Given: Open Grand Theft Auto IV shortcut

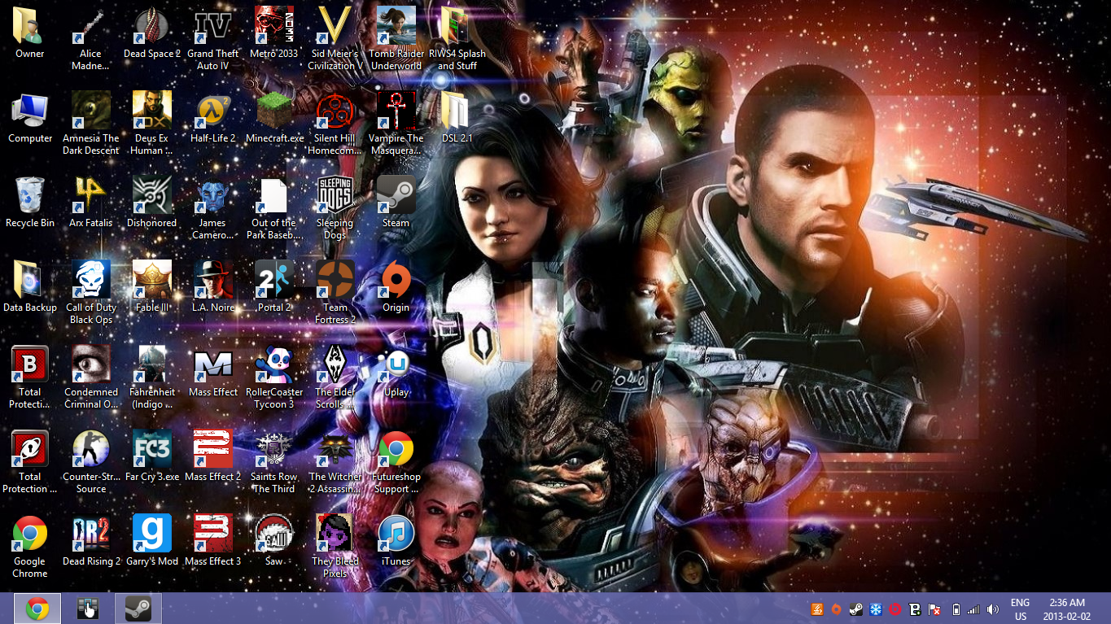Looking at the screenshot, I should [x=213, y=40].
